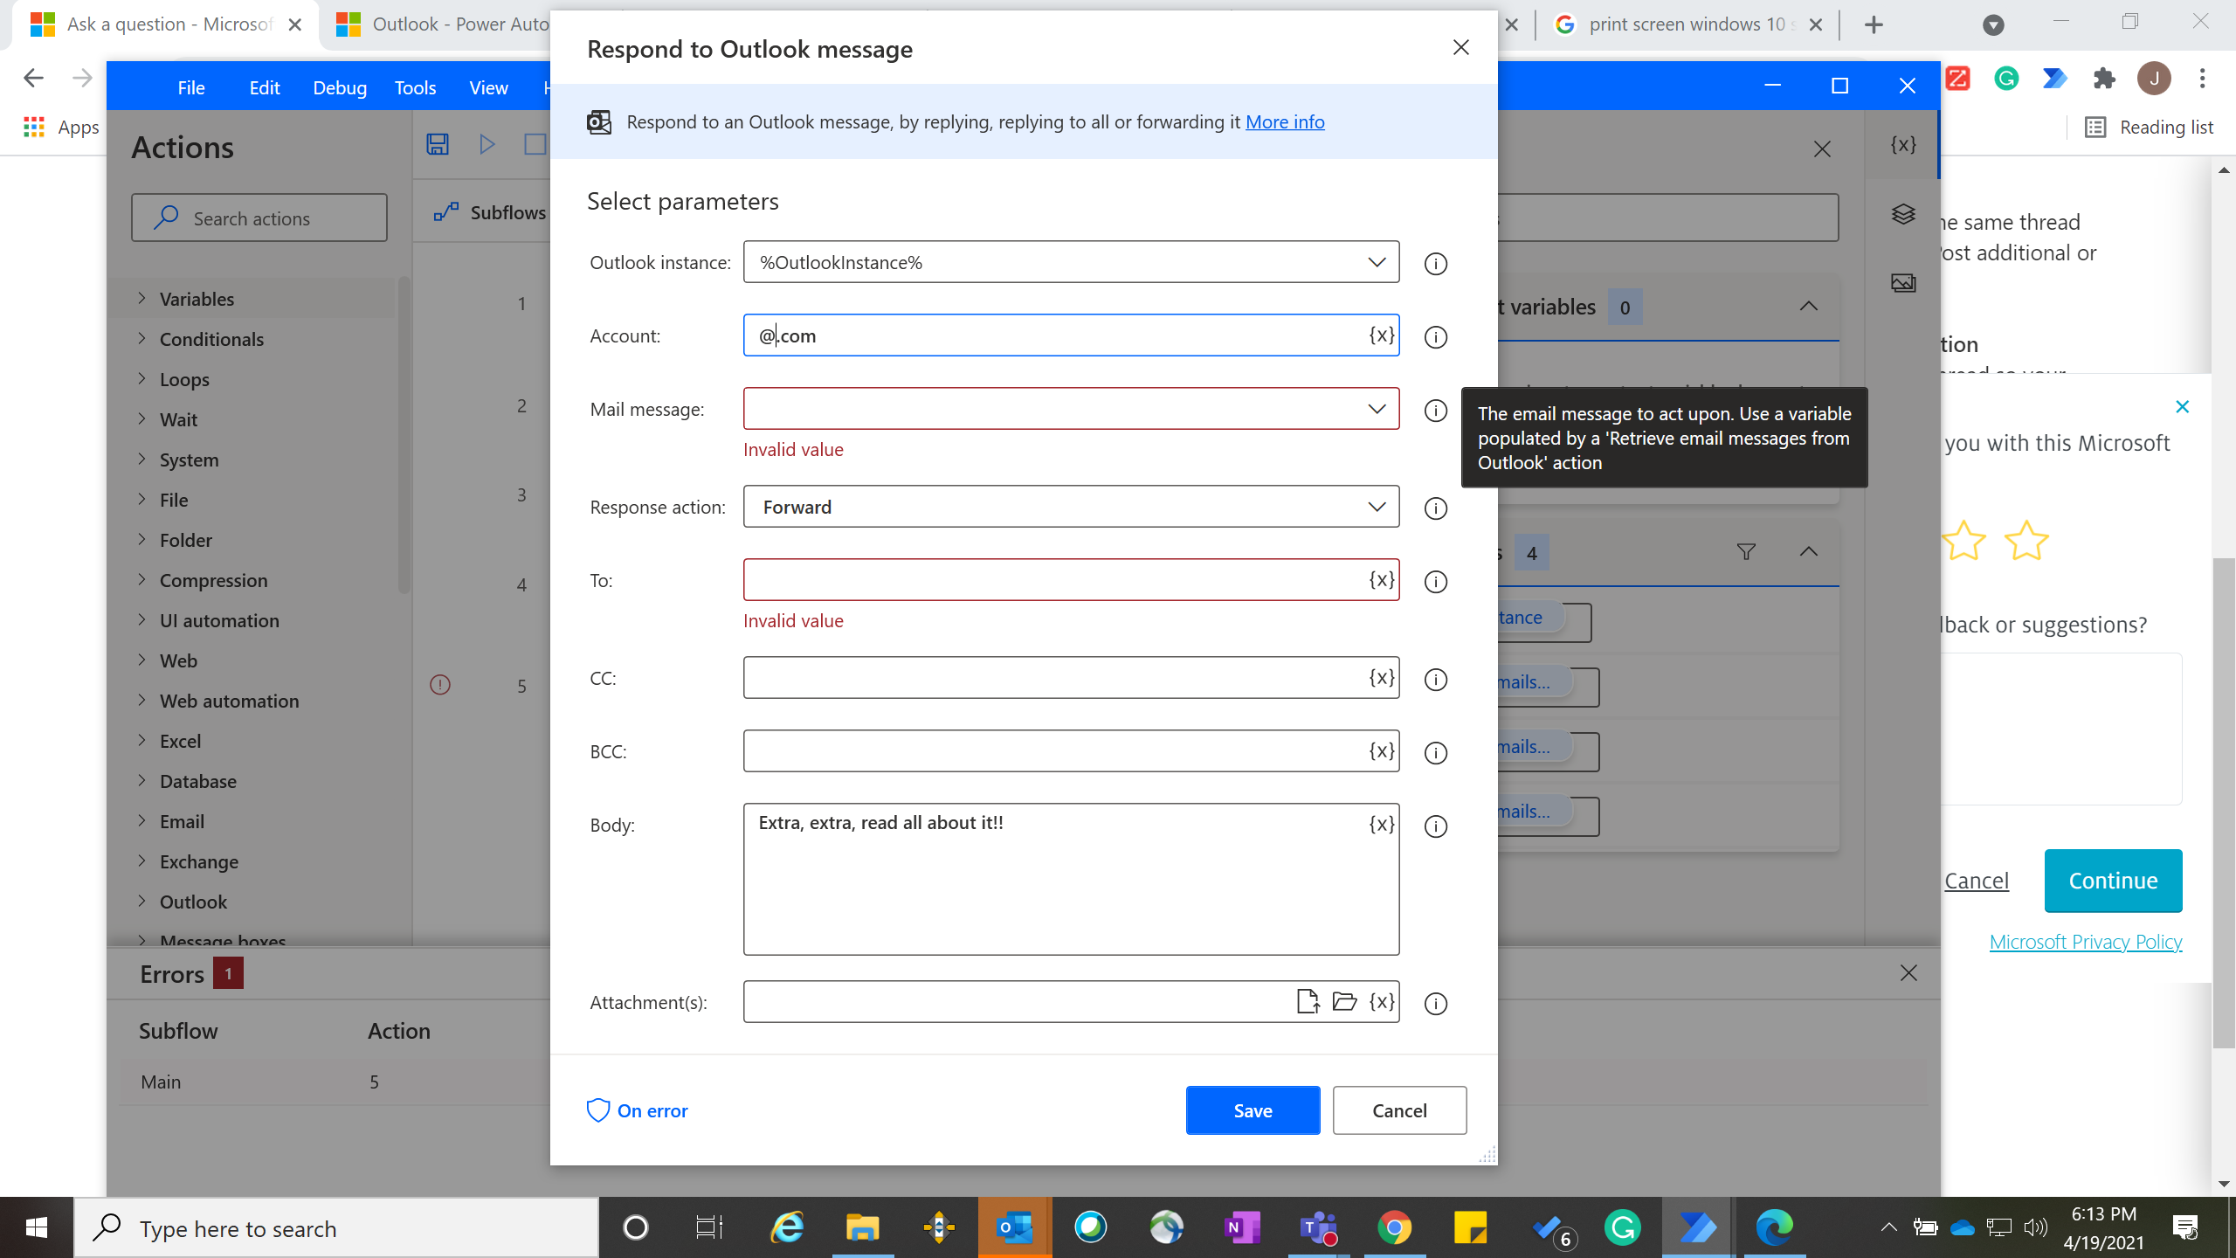This screenshot has height=1258, width=2236.
Task: Open the Tools menu
Action: [x=415, y=87]
